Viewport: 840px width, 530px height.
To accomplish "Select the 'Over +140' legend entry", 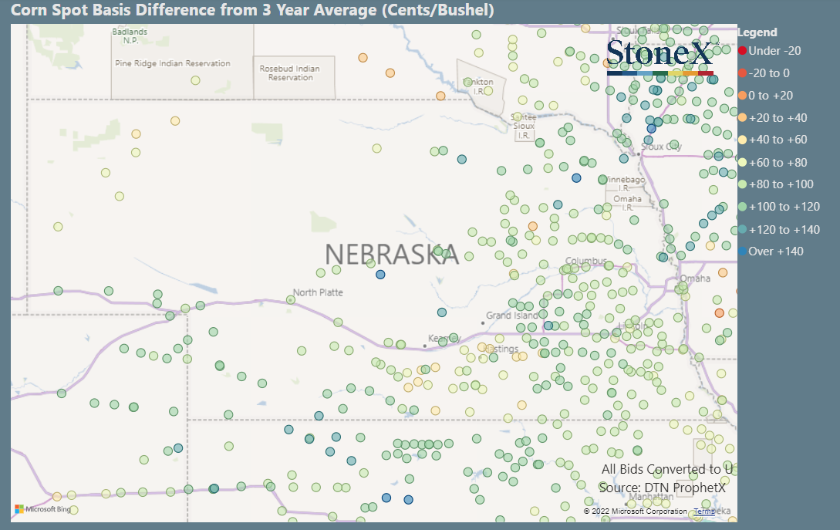I will pos(771,251).
